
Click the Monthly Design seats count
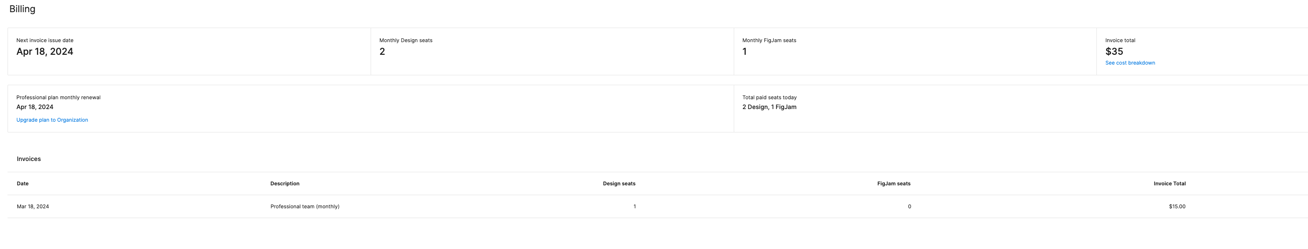coord(382,51)
